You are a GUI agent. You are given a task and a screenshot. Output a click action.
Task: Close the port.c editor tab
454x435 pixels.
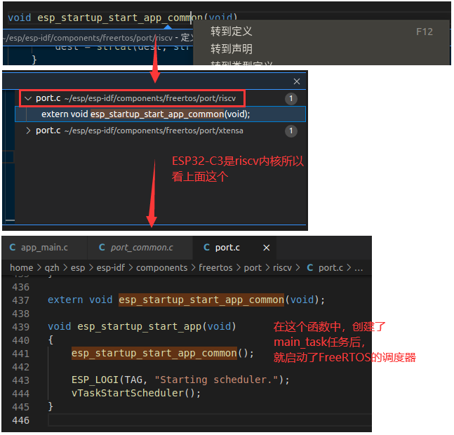click(267, 248)
